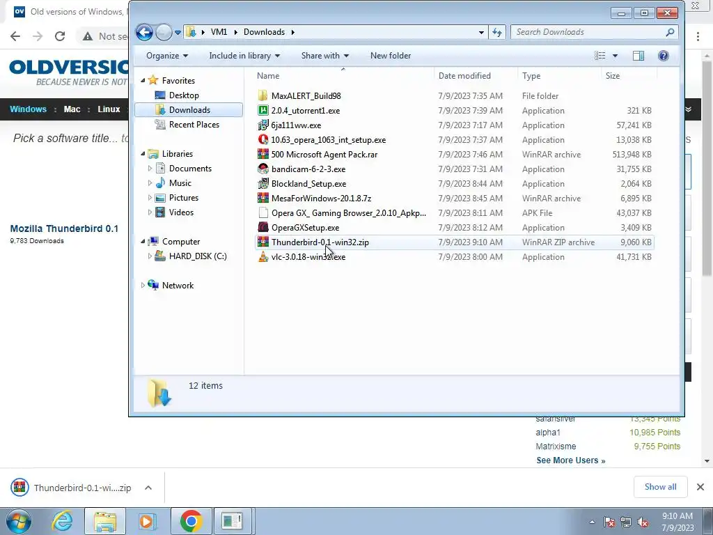713x535 pixels.
Task: Open the Windows Start orb
Action: (x=19, y=521)
